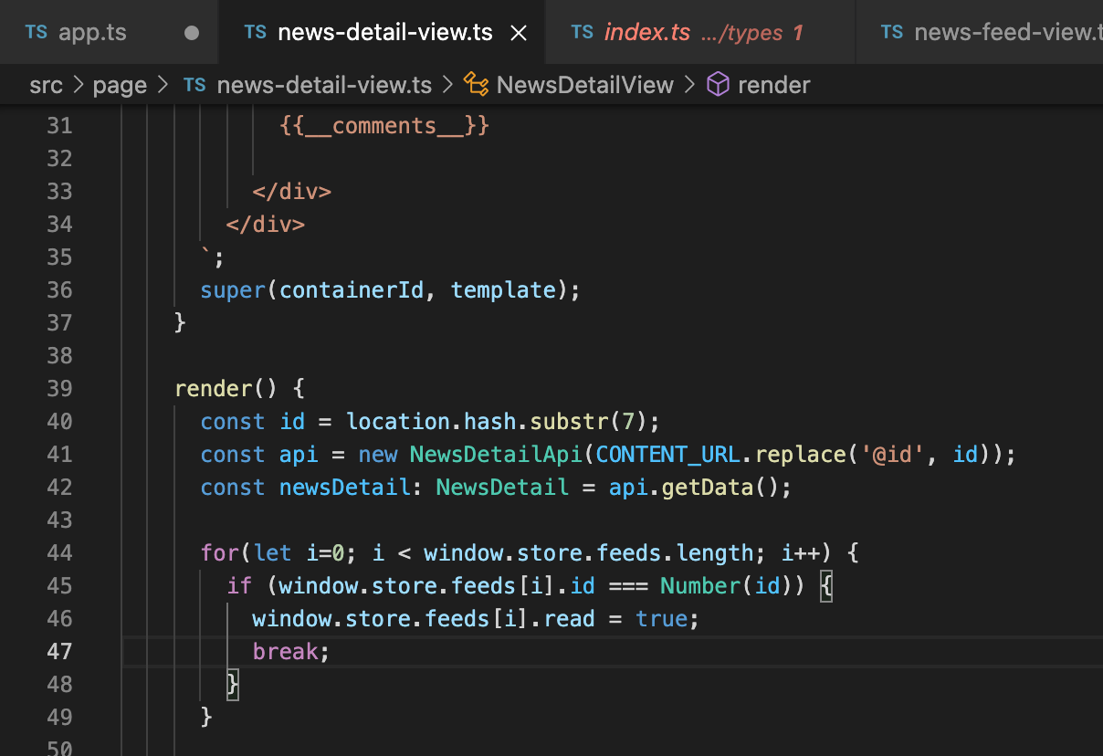This screenshot has width=1103, height=756.
Task: Click the method cube icon in breadcrumb
Action: point(719,85)
